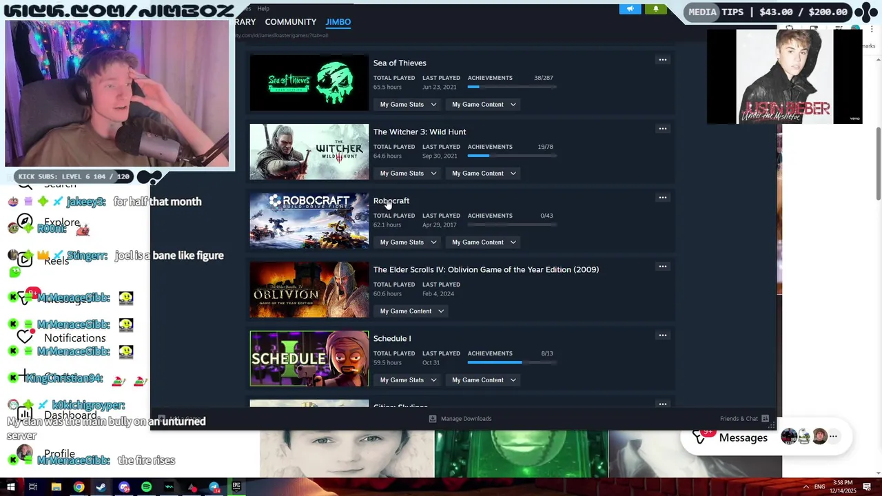Open options menu for Sea of Thieves
882x496 pixels.
662,60
